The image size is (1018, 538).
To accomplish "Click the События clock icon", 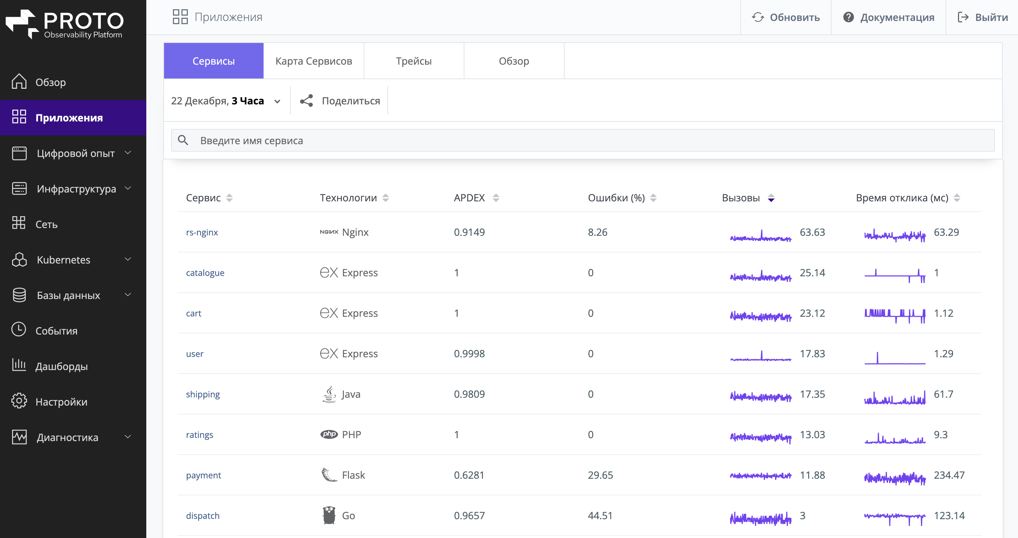I will click(x=19, y=330).
